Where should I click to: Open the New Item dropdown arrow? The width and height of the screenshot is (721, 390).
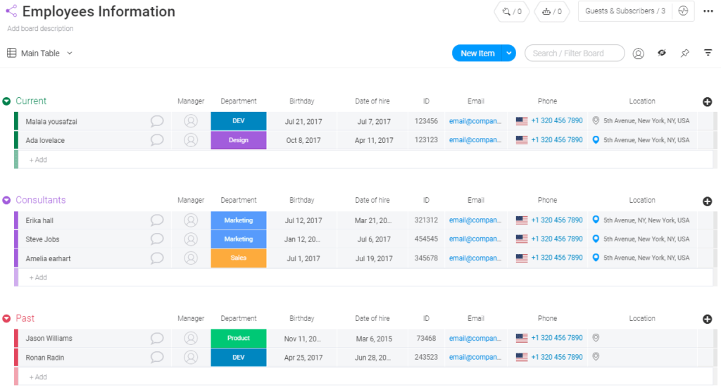click(508, 54)
